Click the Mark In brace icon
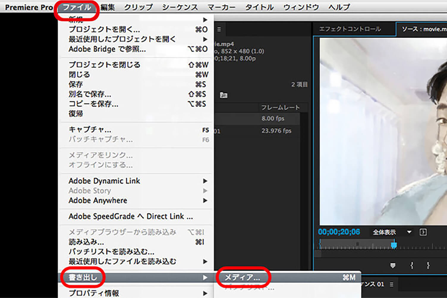 click(x=412, y=265)
